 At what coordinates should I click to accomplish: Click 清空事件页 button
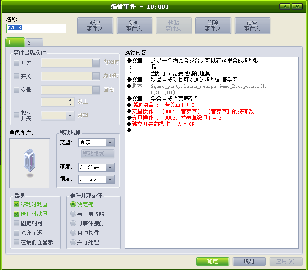tap(252, 25)
